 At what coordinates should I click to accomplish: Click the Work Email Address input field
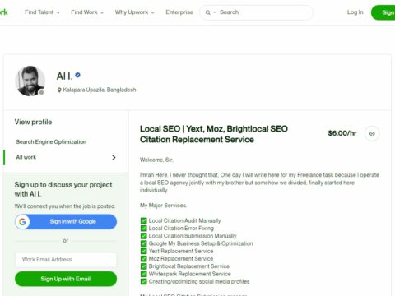[x=66, y=260]
